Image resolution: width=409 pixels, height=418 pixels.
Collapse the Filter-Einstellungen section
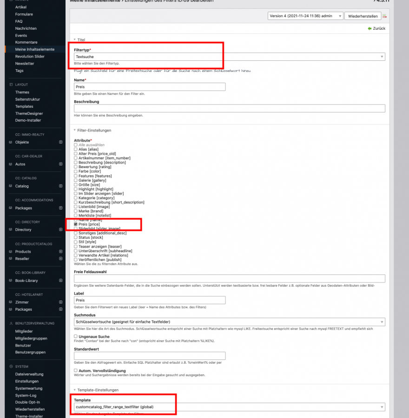[92, 131]
